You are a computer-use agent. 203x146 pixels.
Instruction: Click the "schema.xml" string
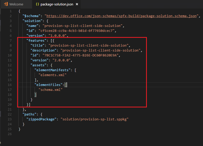coord(50,90)
